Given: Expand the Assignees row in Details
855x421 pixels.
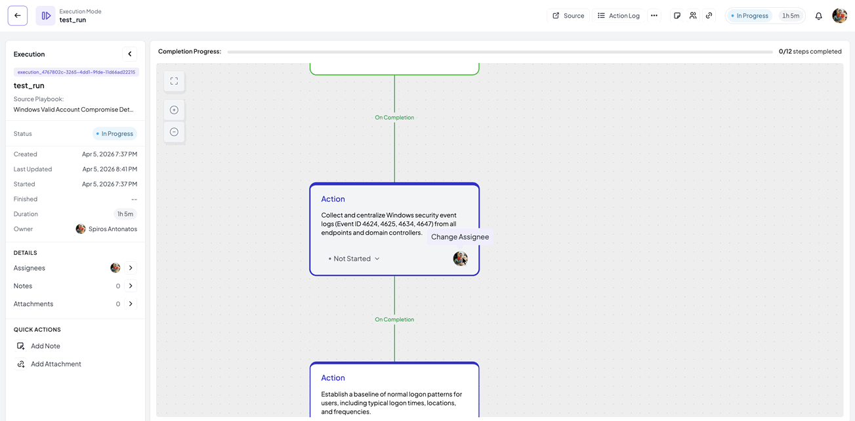Looking at the screenshot, I should pos(130,268).
